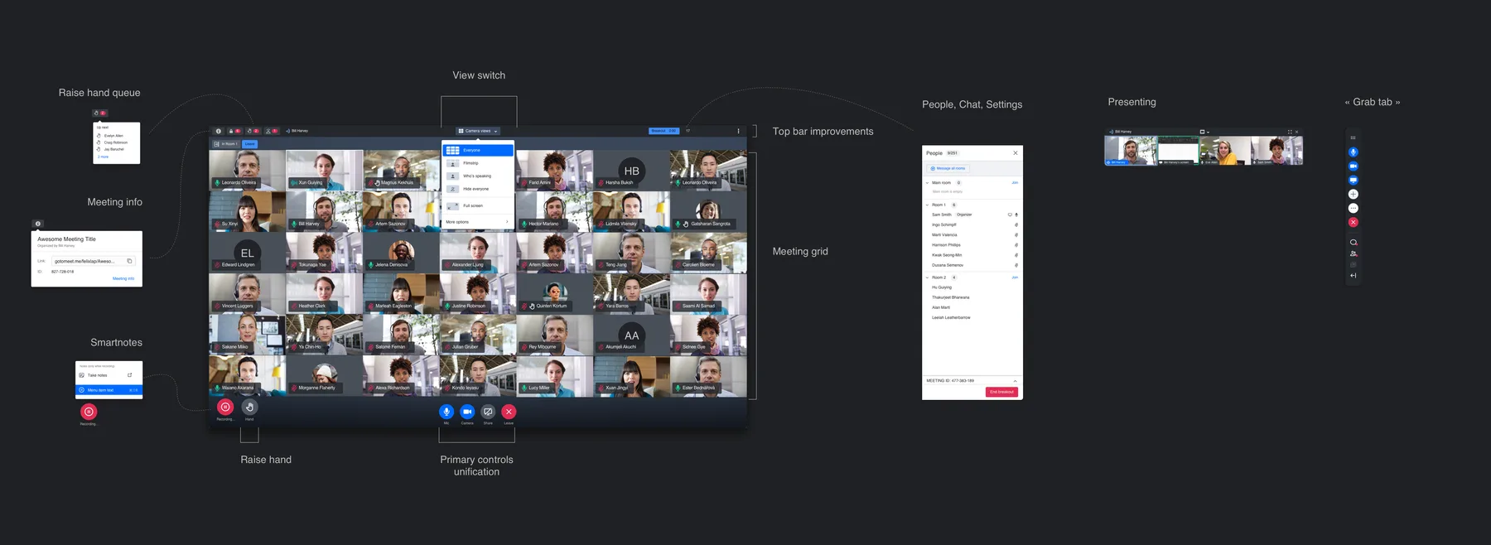Click the meeting link input field

pyautogui.click(x=94, y=261)
